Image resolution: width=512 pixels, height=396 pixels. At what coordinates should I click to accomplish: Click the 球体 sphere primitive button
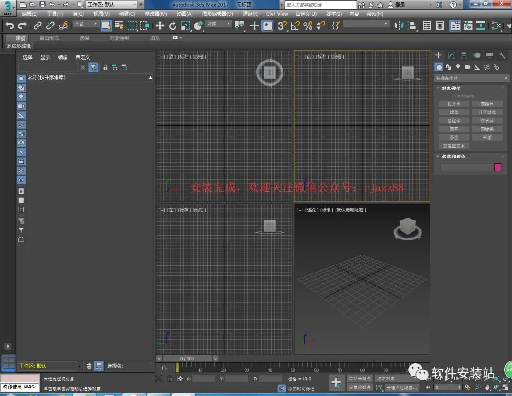454,113
